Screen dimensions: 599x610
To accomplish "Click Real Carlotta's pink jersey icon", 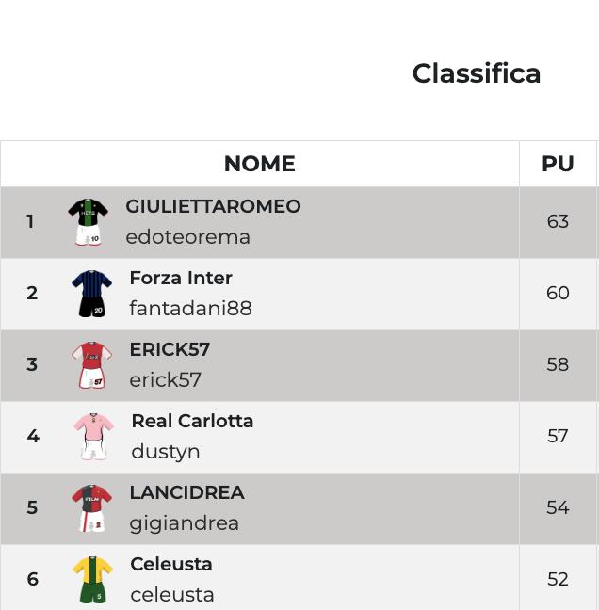I will click(x=93, y=437).
